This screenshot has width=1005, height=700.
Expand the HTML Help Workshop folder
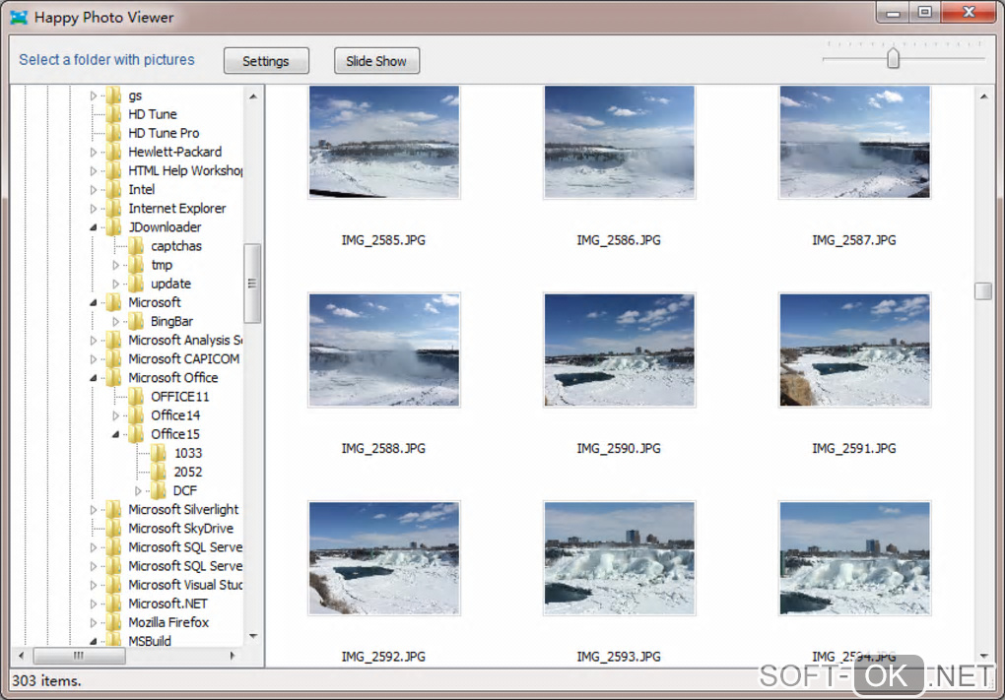click(x=94, y=171)
